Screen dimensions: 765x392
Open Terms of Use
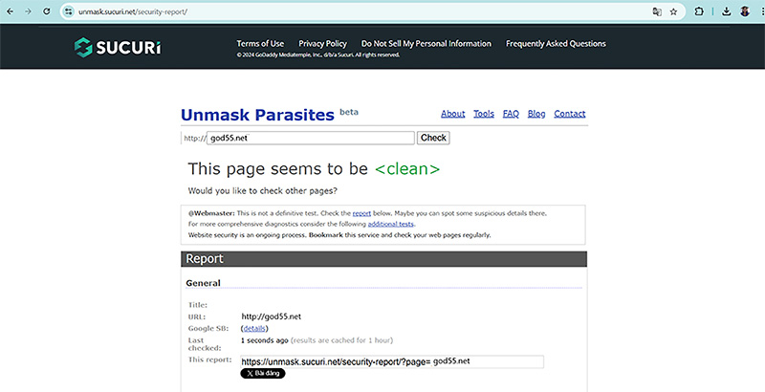[260, 43]
